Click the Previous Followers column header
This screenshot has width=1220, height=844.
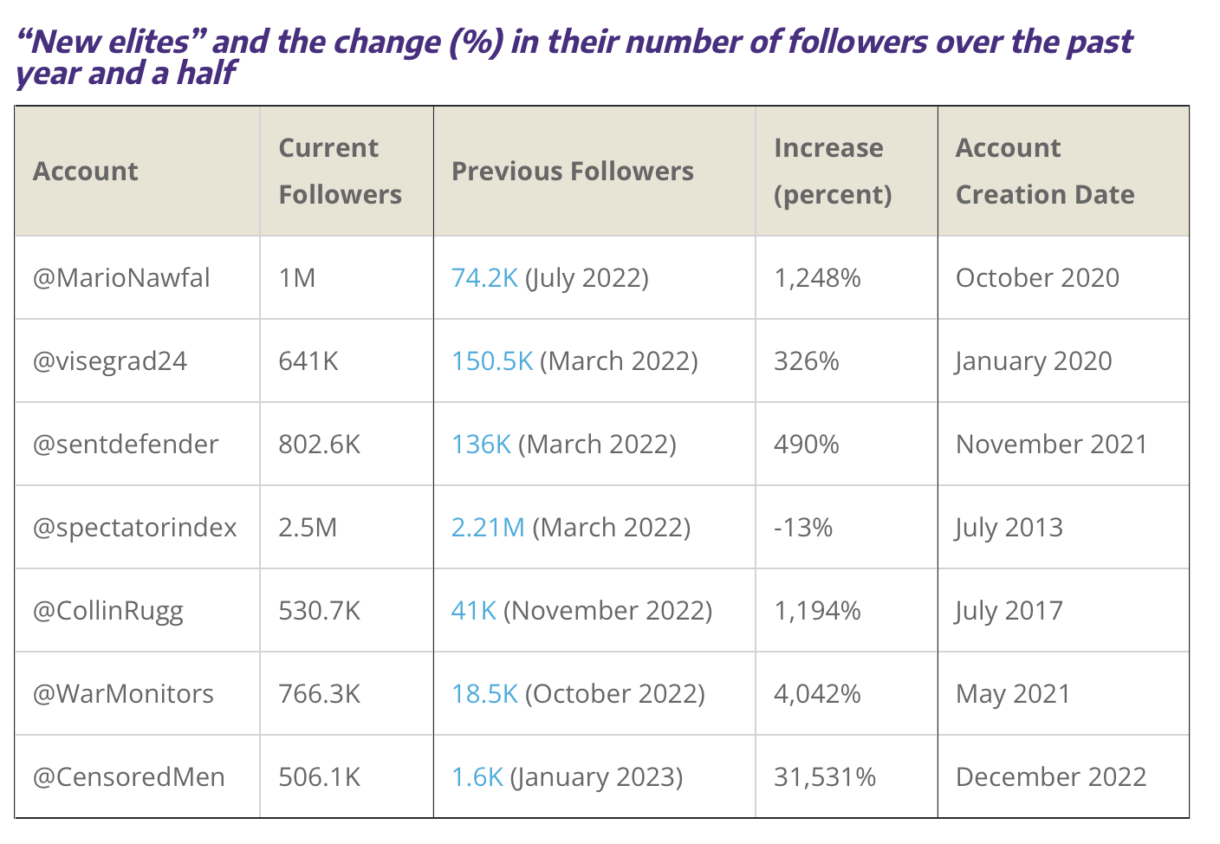(572, 172)
